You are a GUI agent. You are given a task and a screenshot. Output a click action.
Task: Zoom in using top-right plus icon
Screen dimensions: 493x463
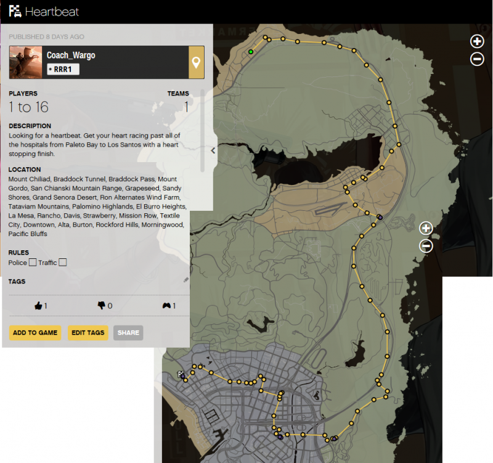[x=477, y=42]
